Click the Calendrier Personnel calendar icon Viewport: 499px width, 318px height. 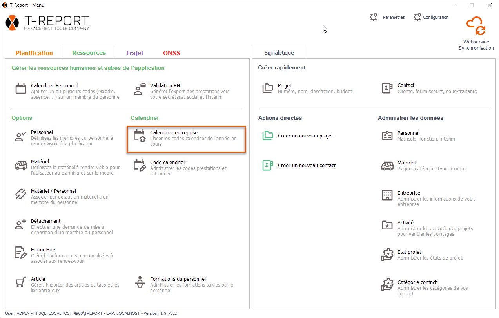coord(20,89)
